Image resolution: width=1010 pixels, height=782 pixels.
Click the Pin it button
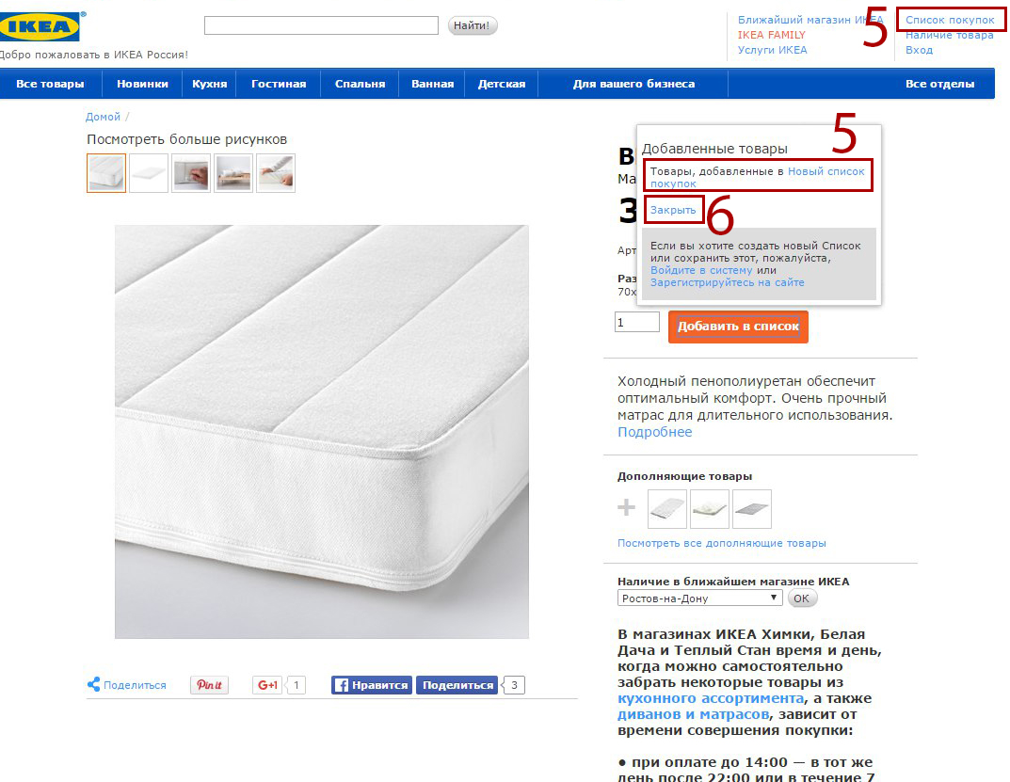(209, 685)
